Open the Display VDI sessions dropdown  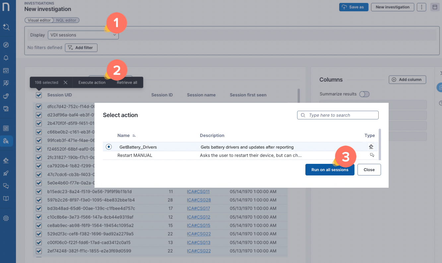pyautogui.click(x=83, y=35)
